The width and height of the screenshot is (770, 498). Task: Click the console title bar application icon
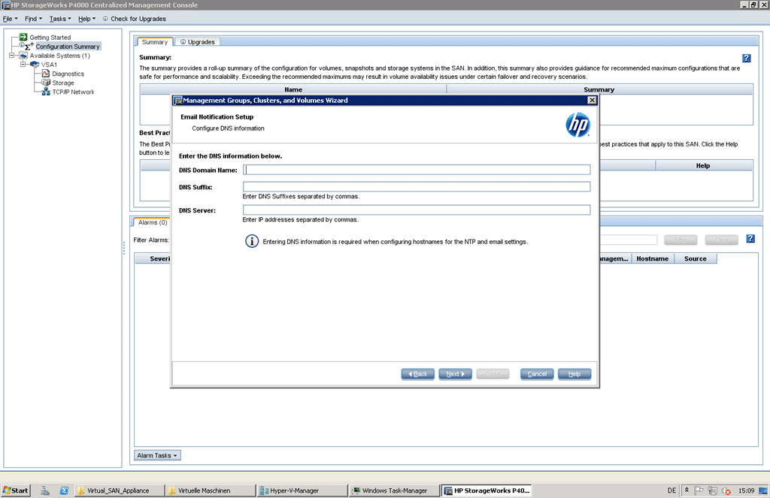6,5
